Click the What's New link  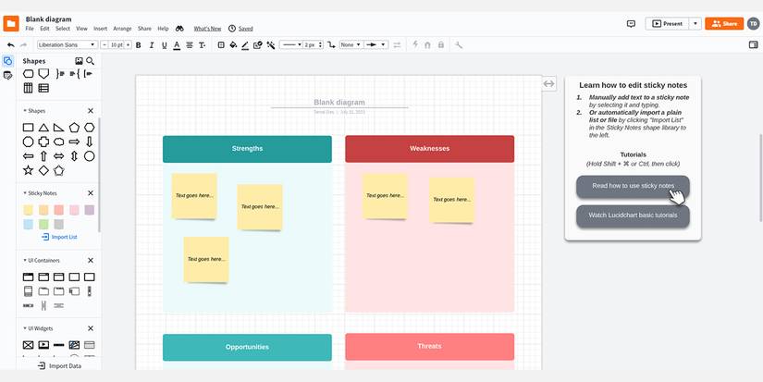(207, 29)
